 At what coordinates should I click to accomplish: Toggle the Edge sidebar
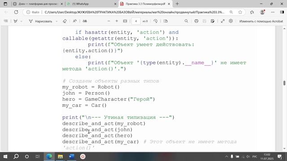pos(282,12)
